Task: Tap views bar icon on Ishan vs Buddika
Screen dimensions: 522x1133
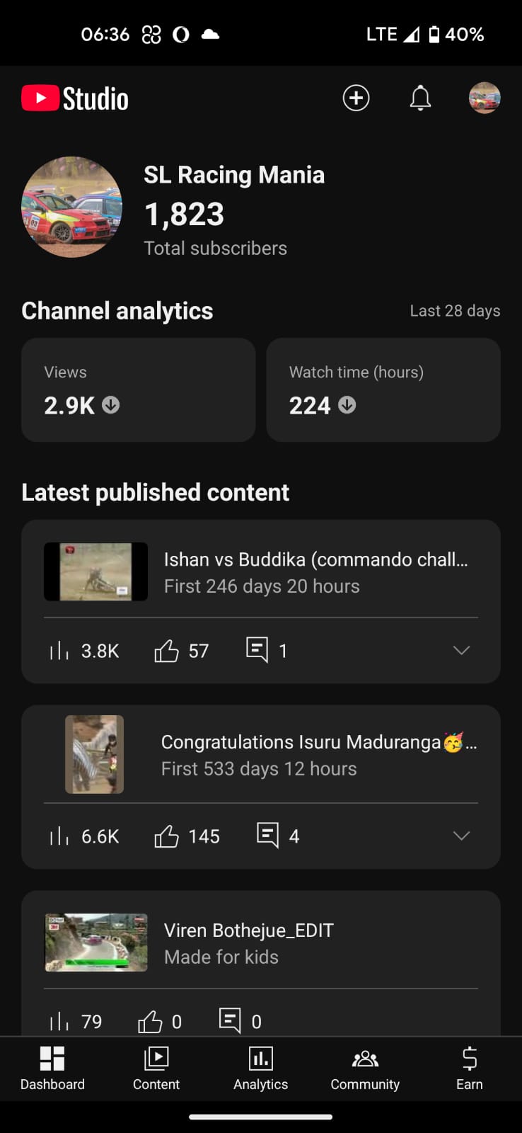Action: 59,650
